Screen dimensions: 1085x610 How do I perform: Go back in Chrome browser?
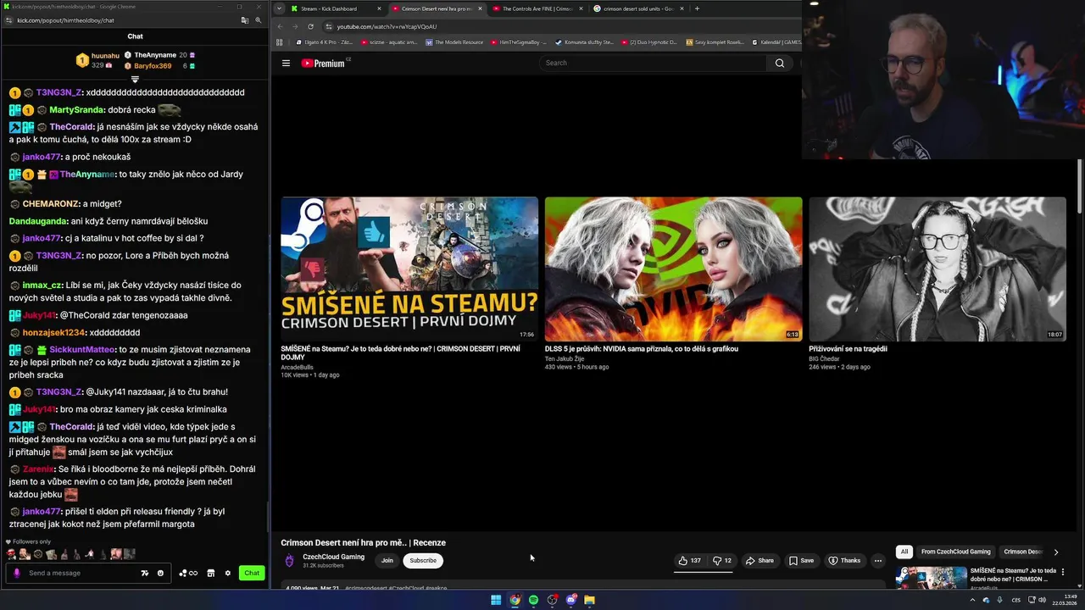pyautogui.click(x=281, y=26)
